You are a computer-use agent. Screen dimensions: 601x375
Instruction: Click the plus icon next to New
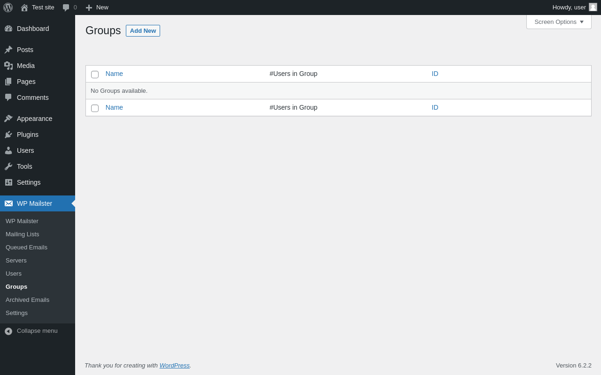click(x=89, y=7)
